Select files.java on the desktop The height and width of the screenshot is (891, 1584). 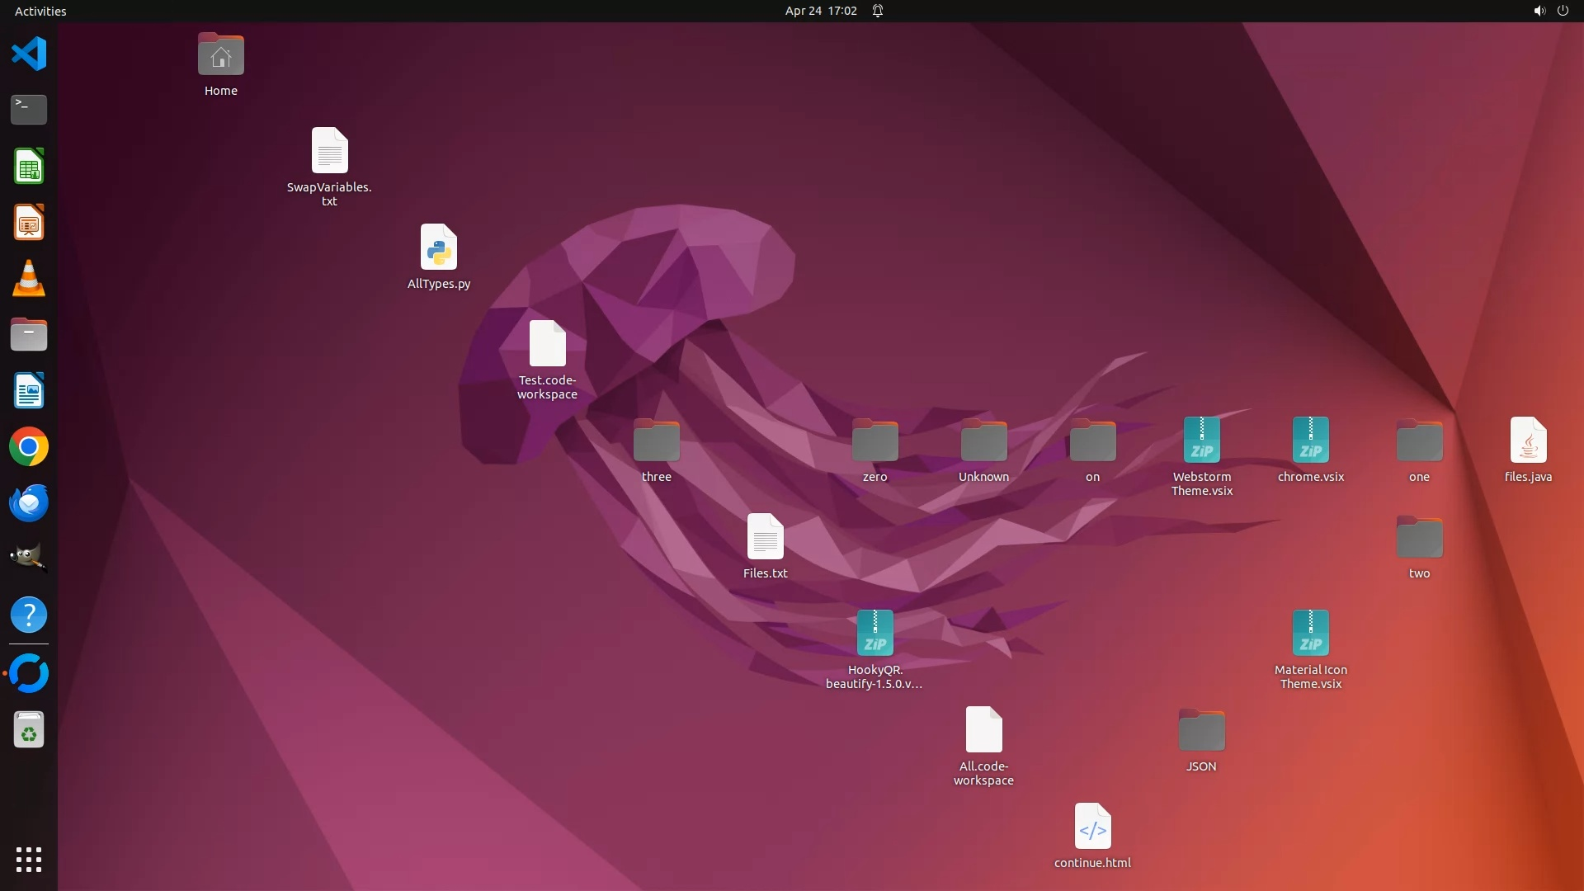click(x=1528, y=441)
